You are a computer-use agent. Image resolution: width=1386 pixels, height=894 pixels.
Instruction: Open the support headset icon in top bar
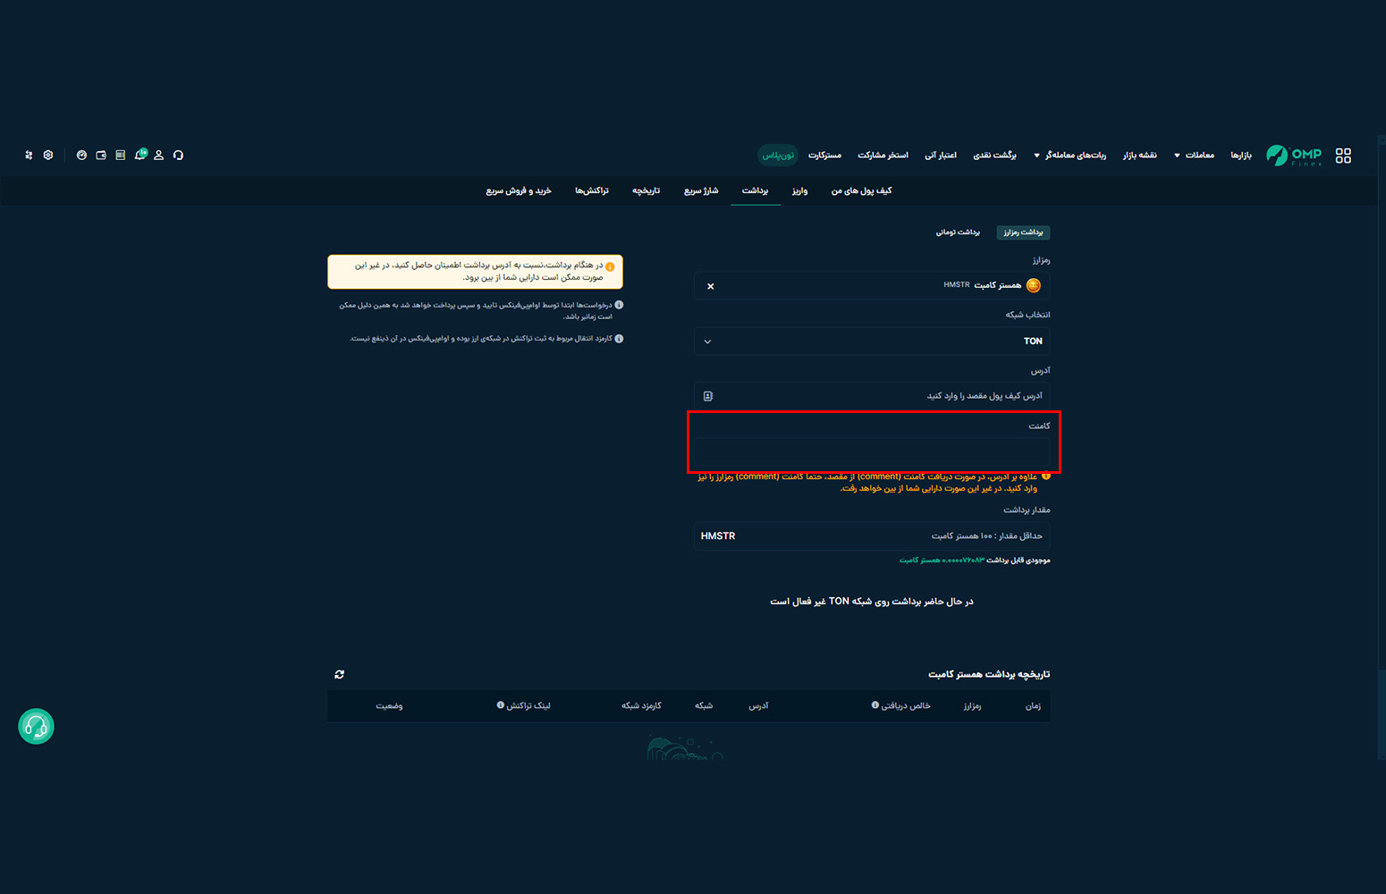178,156
